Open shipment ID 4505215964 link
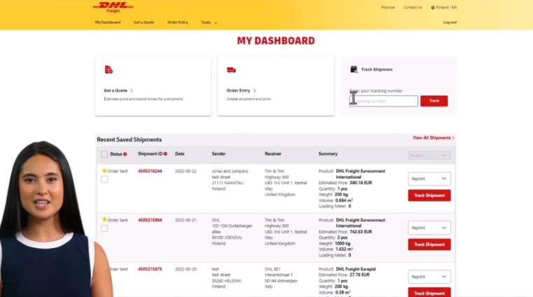 tap(150, 220)
